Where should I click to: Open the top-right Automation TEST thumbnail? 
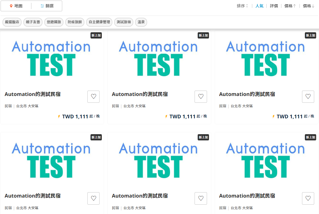266,58
